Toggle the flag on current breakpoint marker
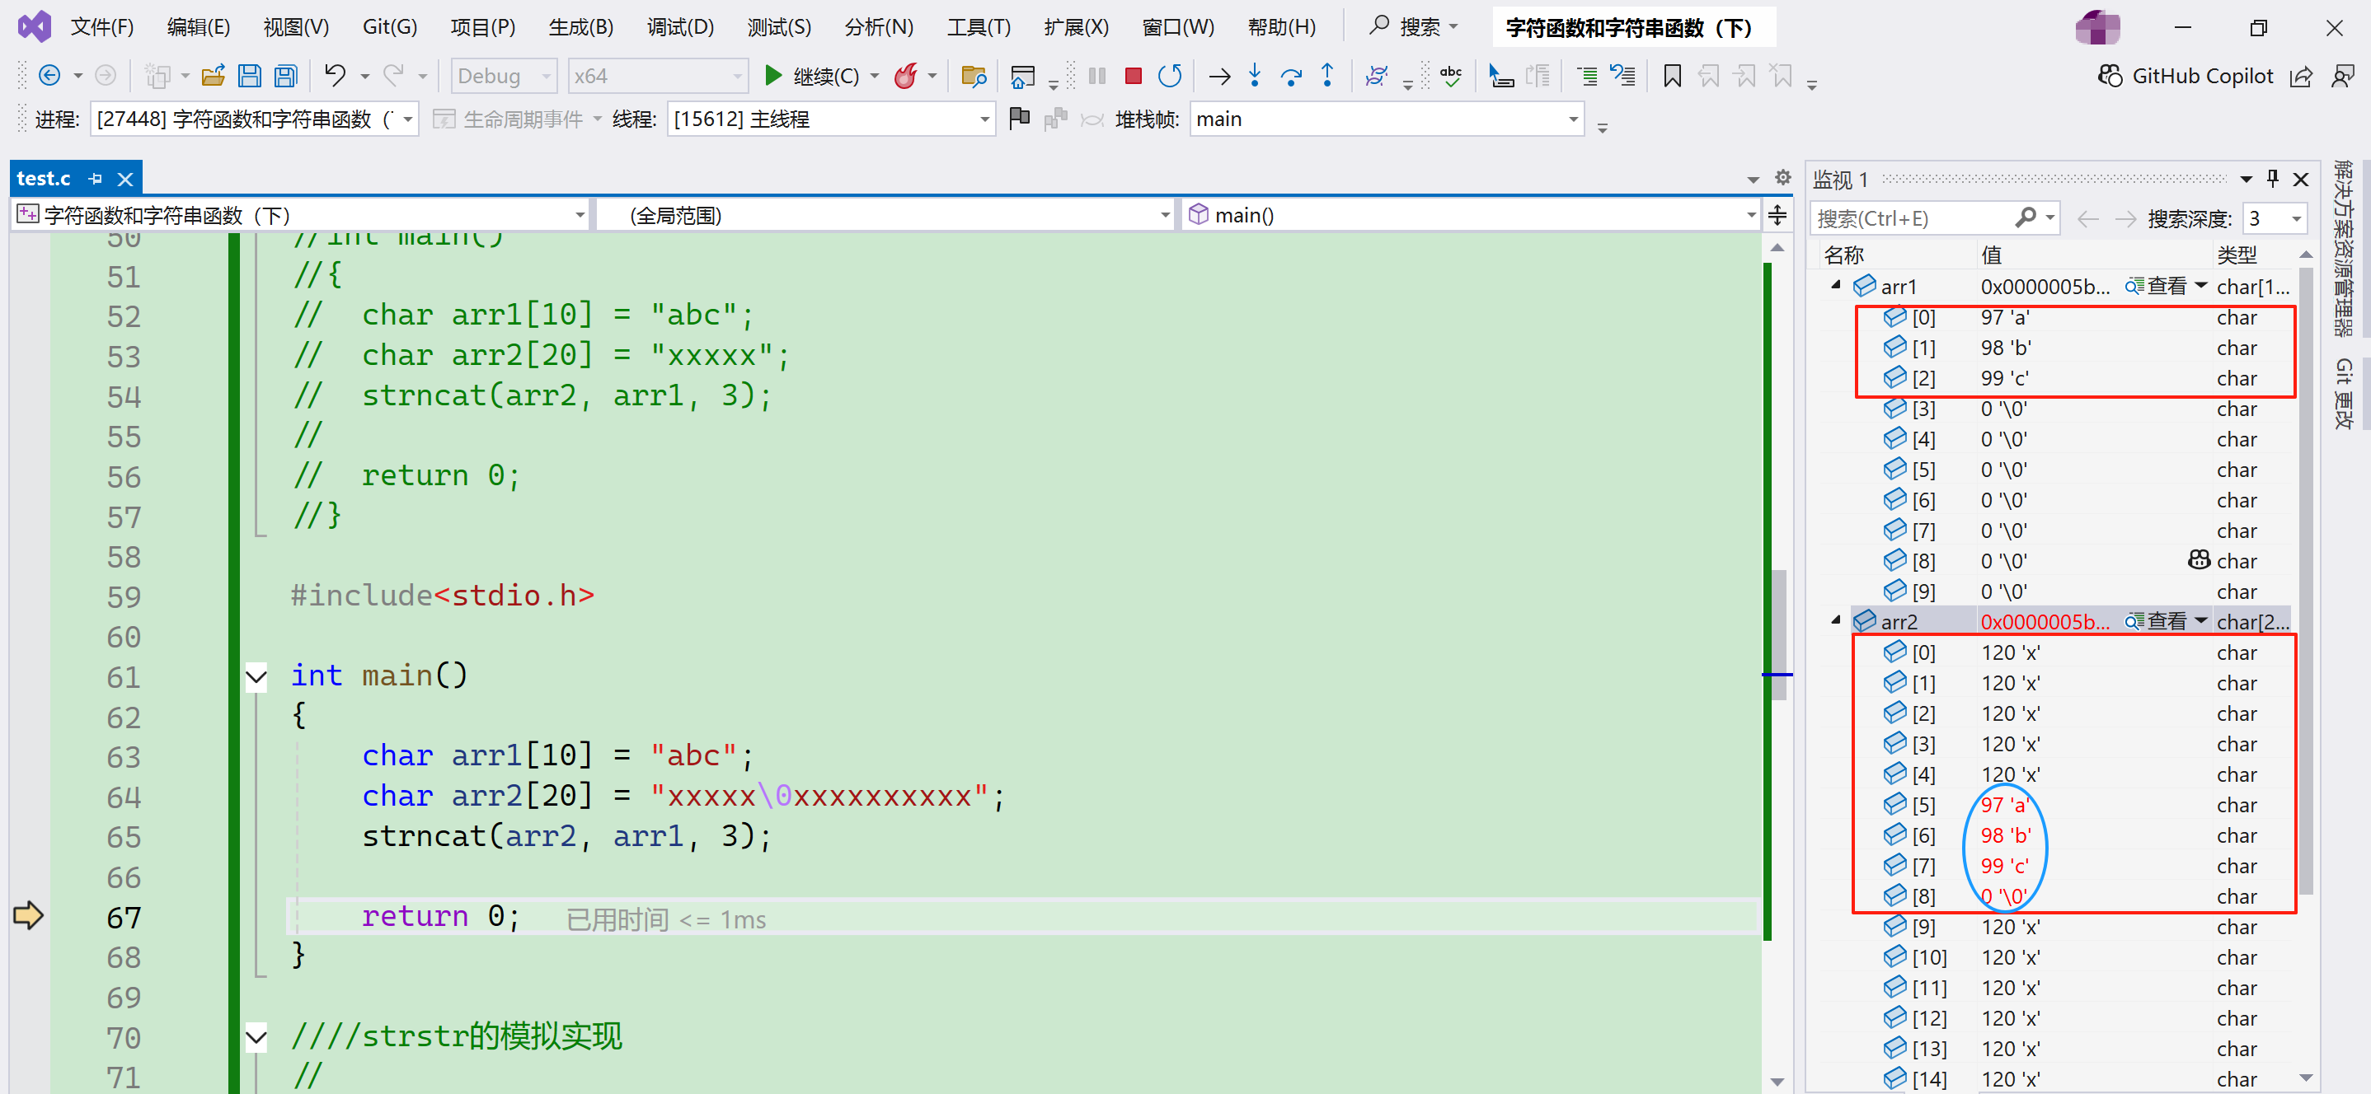Viewport: 2371px width, 1094px height. 1019,119
